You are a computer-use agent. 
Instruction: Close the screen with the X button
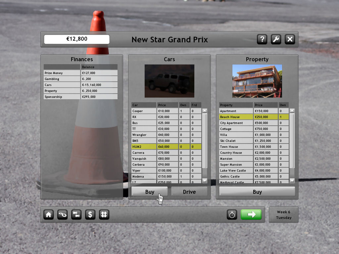290,39
